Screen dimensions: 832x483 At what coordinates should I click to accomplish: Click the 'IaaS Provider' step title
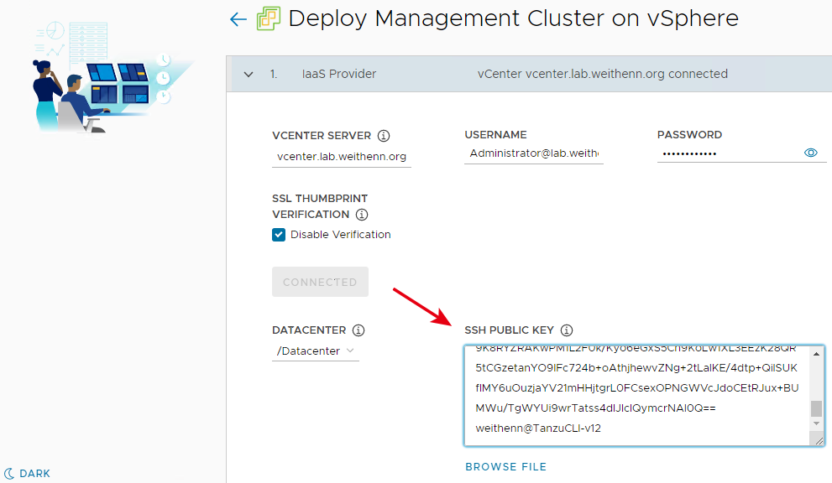339,74
